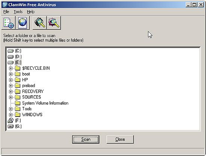Select the F: CD drive icon
The height and width of the screenshot is (156, 206).
[10, 120]
